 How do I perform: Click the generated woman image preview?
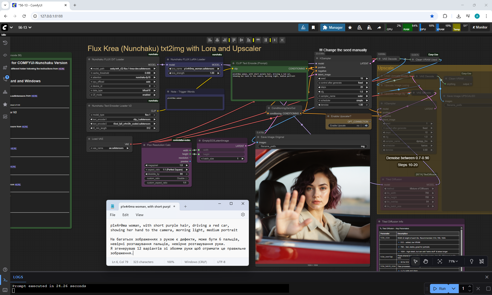point(312,206)
